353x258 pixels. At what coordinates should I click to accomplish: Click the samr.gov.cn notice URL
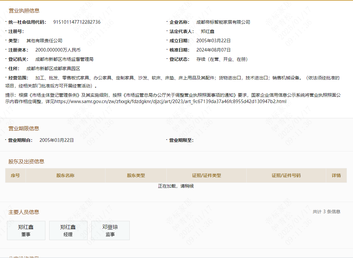tap(170, 101)
